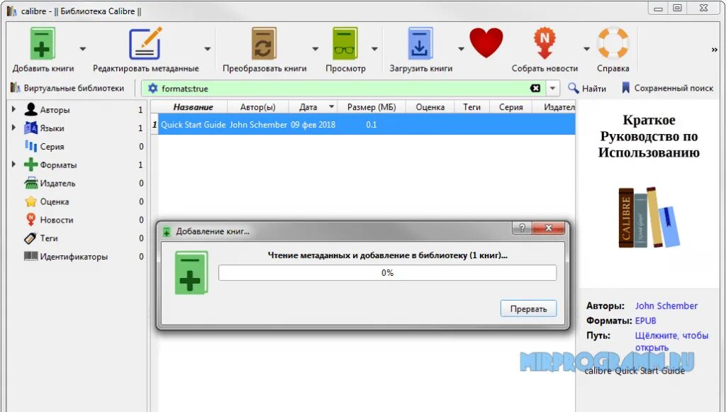The height and width of the screenshot is (412, 726).
Task: Close the Добавление книг dialog
Action: 549,228
